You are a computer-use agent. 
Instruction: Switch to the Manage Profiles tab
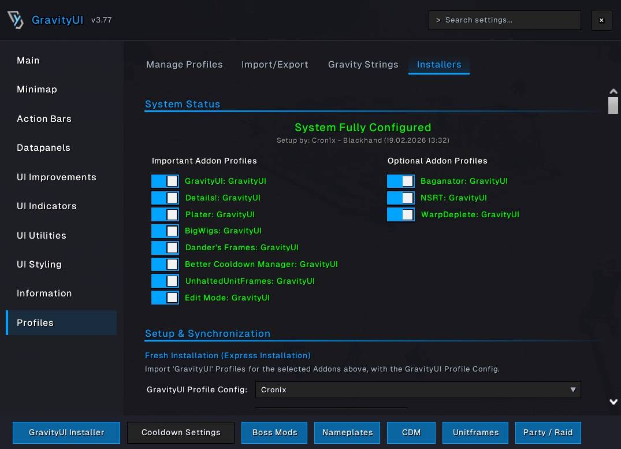click(184, 65)
